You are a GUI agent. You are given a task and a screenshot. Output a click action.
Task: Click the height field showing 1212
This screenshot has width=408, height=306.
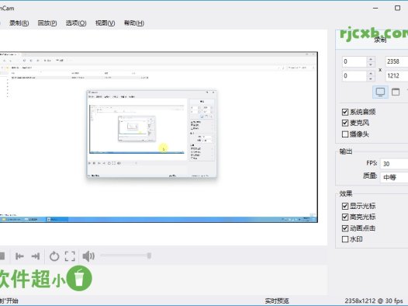point(396,76)
